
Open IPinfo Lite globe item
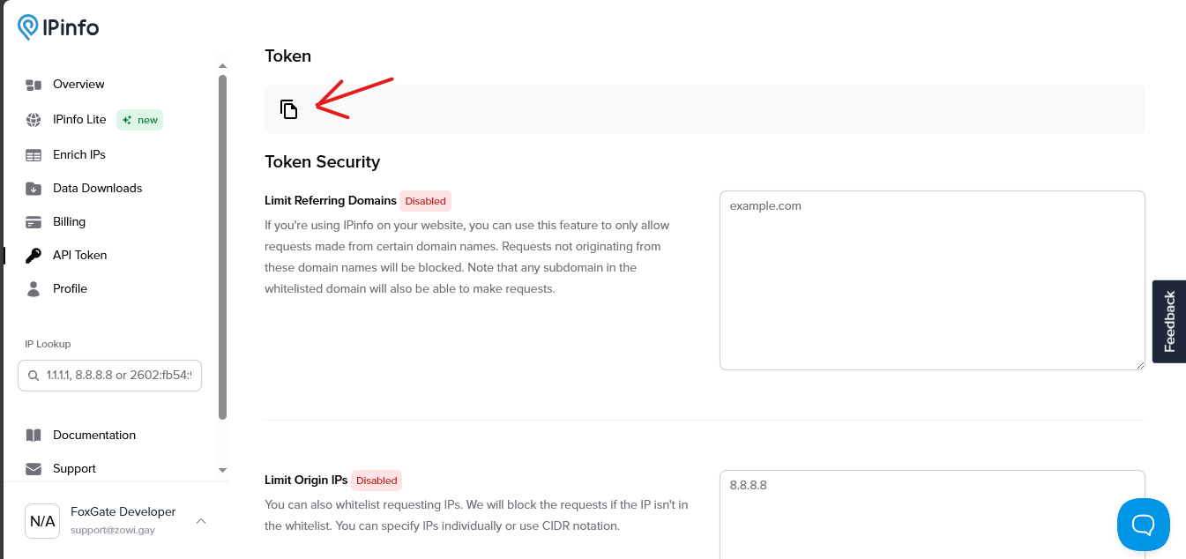pyautogui.click(x=79, y=120)
